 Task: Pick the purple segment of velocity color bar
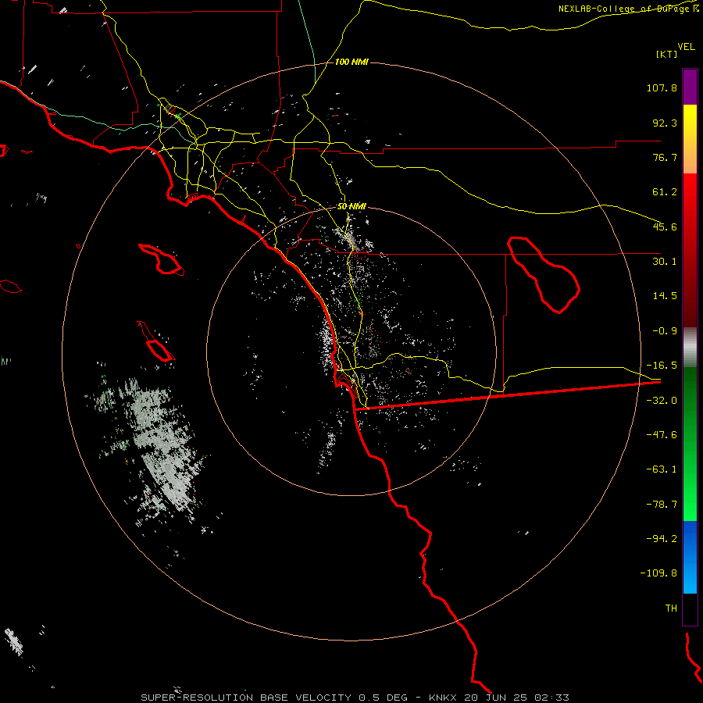[x=690, y=87]
